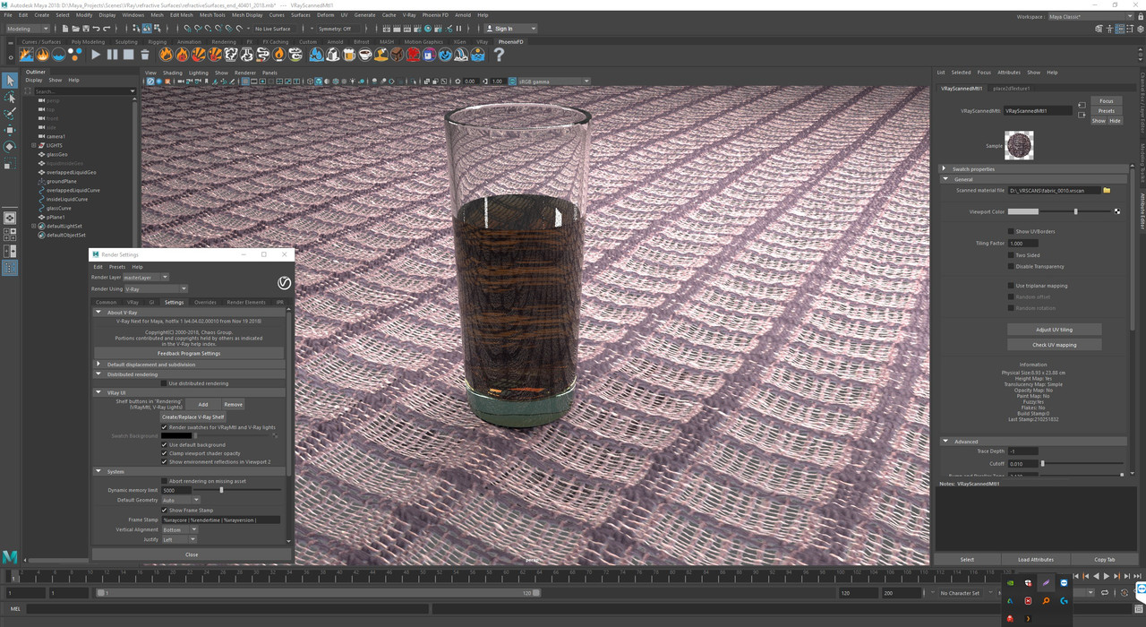Click the ocean preset icon on shelf
The image size is (1146, 627).
point(477,55)
